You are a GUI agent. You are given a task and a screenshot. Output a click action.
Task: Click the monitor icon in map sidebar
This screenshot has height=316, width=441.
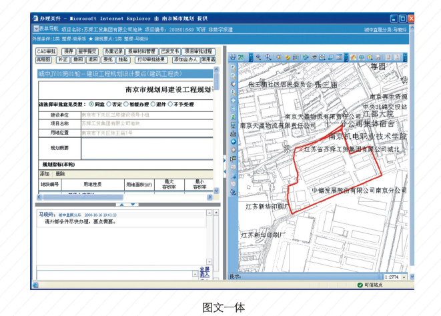(233, 125)
